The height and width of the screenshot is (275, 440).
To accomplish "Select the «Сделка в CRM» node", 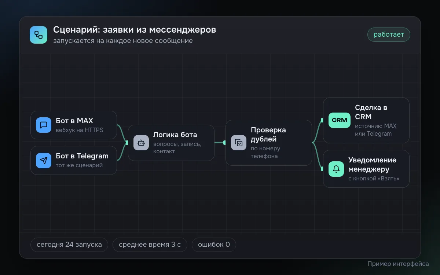I will (366, 120).
